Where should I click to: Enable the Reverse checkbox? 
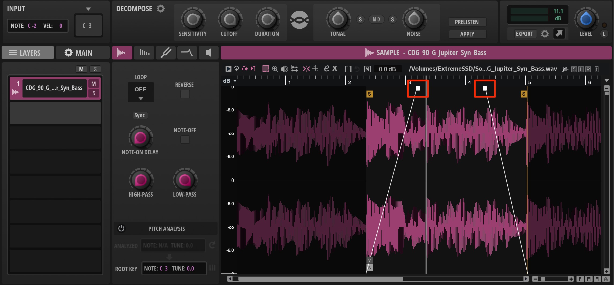click(185, 94)
